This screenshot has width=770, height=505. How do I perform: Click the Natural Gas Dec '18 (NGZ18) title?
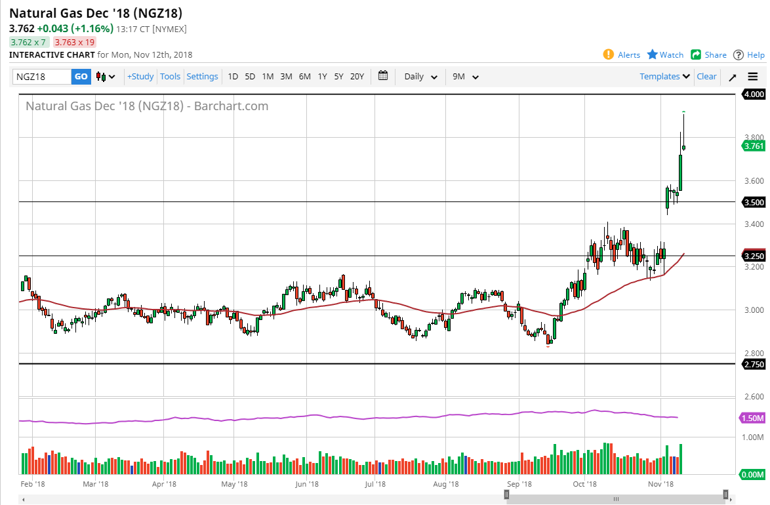(96, 13)
